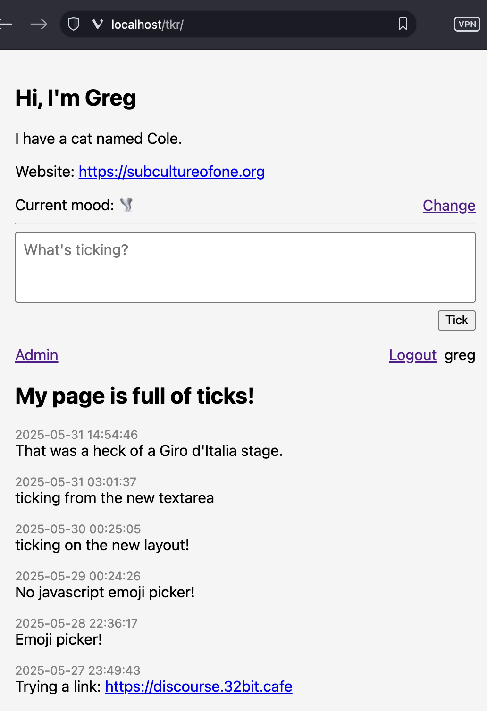This screenshot has height=711, width=487.
Task: Click the "No javascript emoji picker!" tick
Action: pyautogui.click(x=105, y=592)
